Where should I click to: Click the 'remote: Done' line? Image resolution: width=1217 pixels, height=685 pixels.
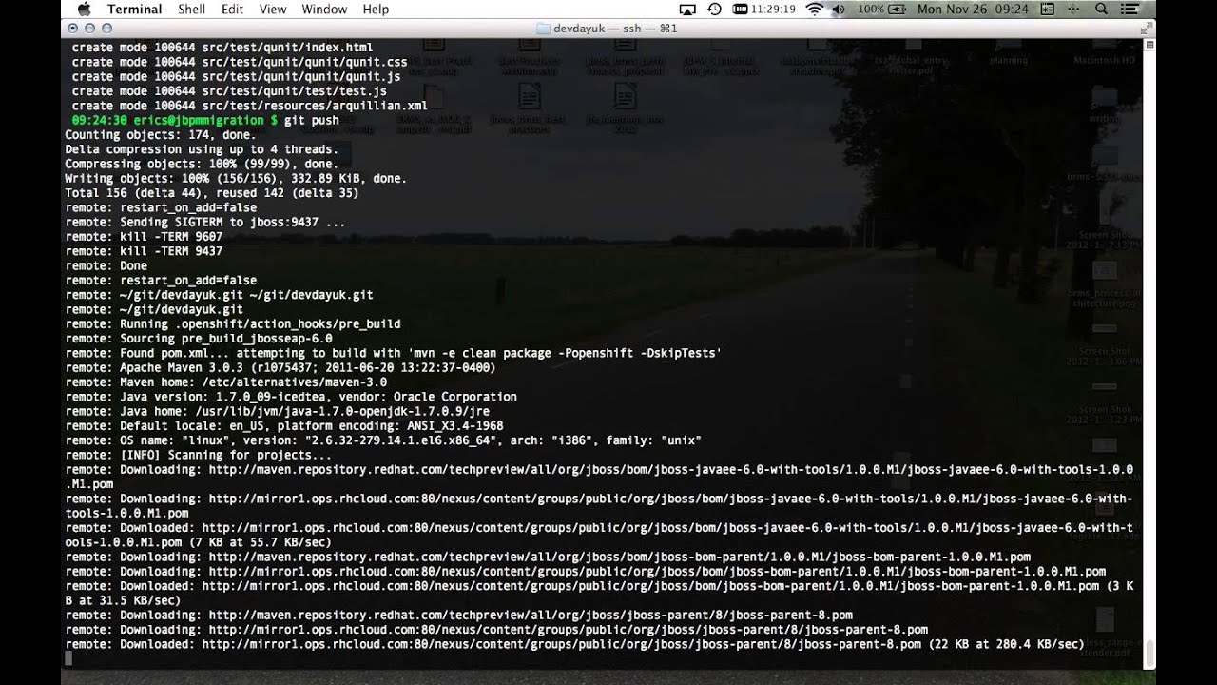point(106,265)
